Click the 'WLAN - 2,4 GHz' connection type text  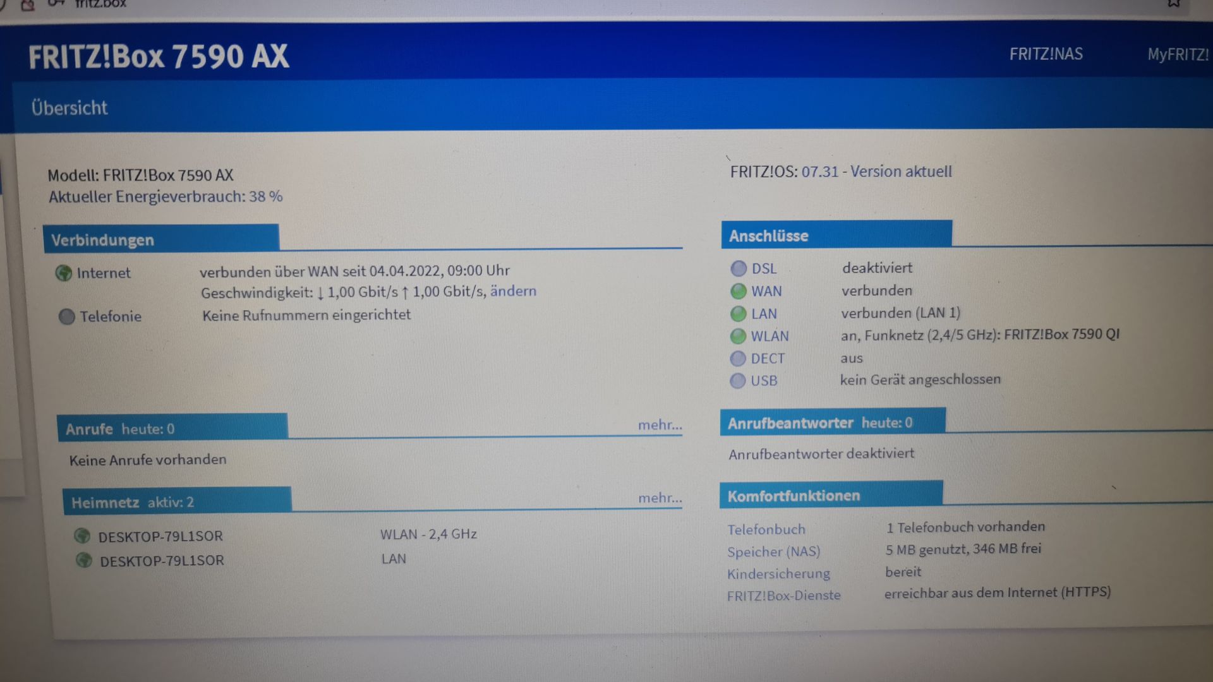pyautogui.click(x=428, y=534)
